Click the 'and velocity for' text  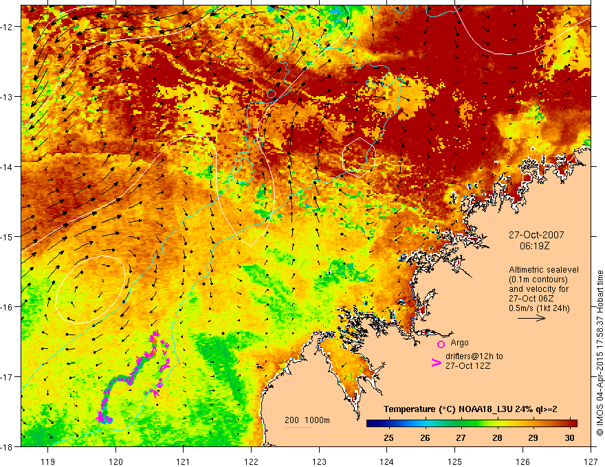(538, 289)
